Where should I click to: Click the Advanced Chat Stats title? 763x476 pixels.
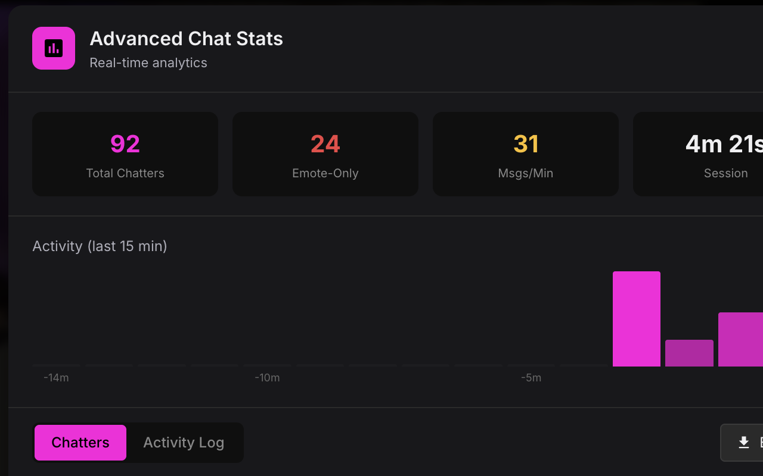[186, 39]
